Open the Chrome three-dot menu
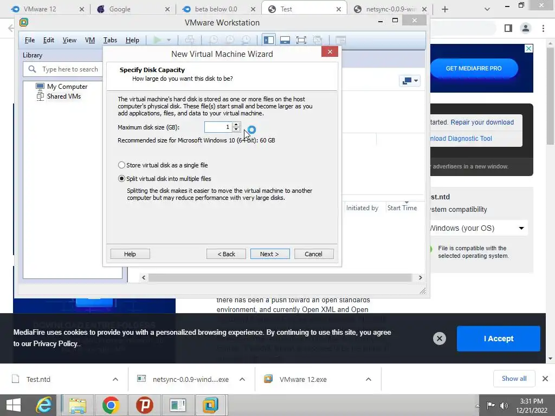 point(543,28)
